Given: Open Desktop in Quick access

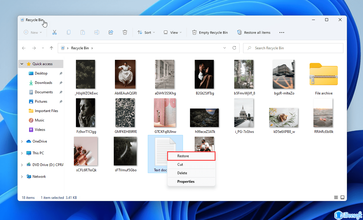Looking at the screenshot, I should pyautogui.click(x=41, y=73).
